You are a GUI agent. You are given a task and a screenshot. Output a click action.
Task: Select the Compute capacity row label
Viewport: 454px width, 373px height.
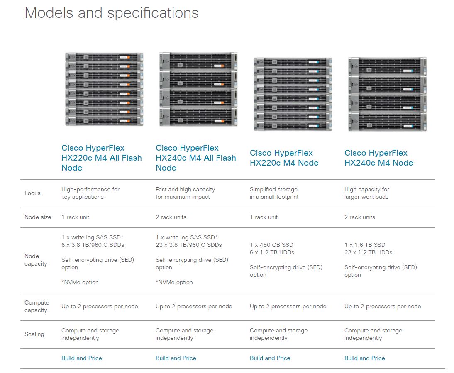(x=37, y=306)
